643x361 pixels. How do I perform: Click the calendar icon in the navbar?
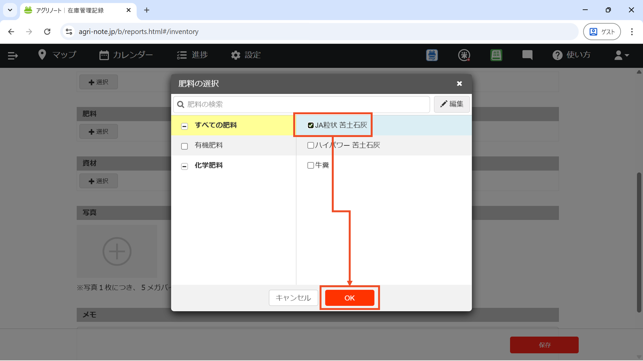tap(104, 55)
